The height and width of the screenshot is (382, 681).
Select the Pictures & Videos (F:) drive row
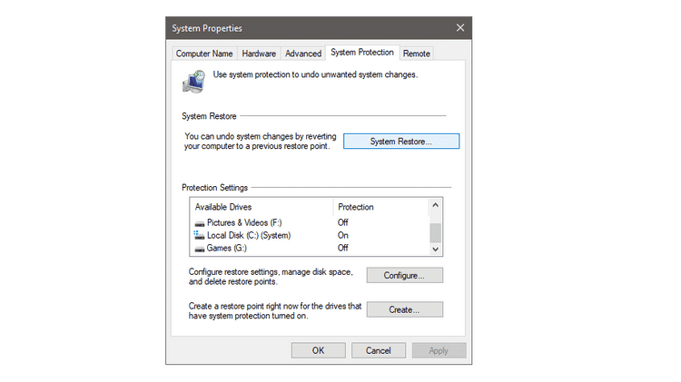[x=310, y=222]
